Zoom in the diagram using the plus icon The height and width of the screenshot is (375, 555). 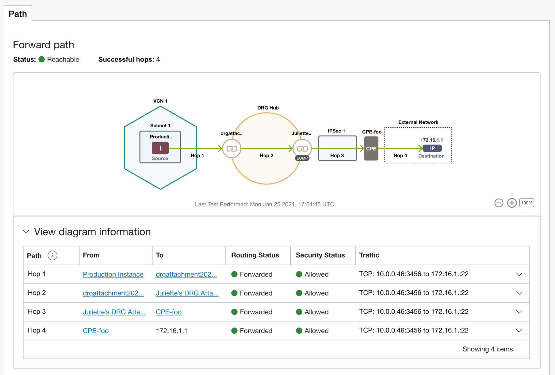[512, 203]
